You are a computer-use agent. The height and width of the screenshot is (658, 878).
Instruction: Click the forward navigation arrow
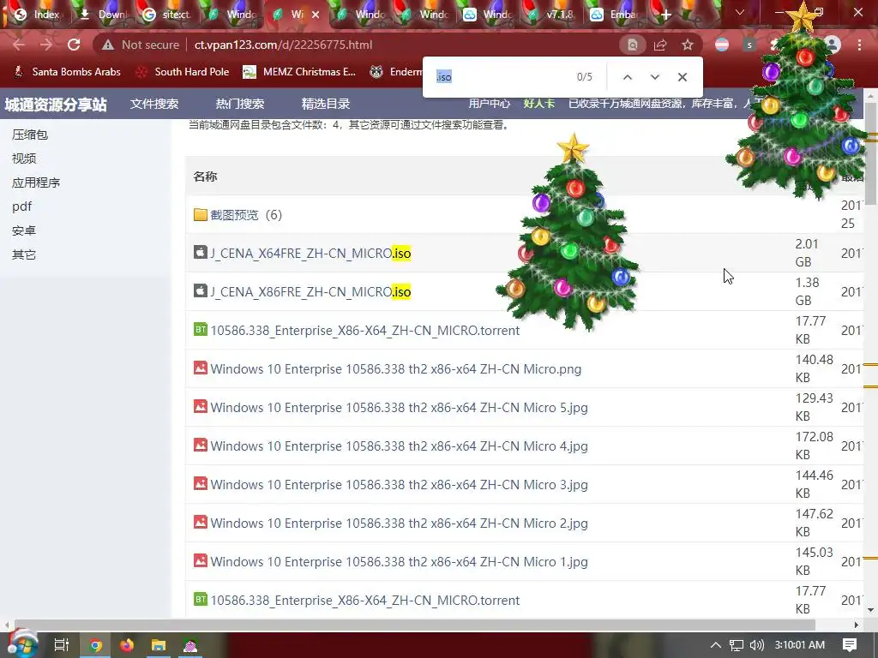pyautogui.click(x=46, y=45)
